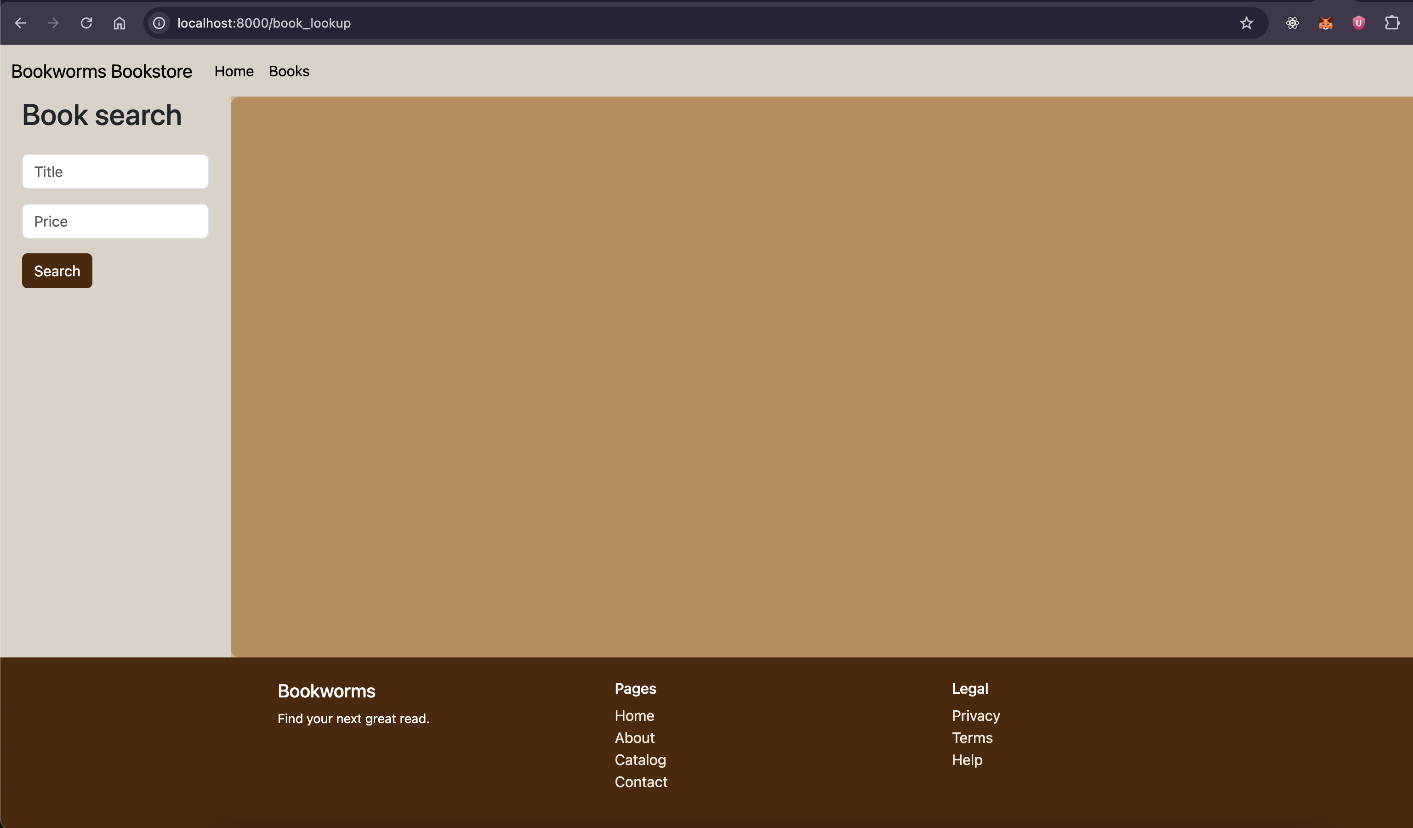Open the Privacy link under Legal
This screenshot has height=828, width=1413.
pos(976,716)
